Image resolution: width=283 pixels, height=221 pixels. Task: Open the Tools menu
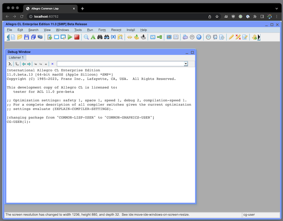77,30
